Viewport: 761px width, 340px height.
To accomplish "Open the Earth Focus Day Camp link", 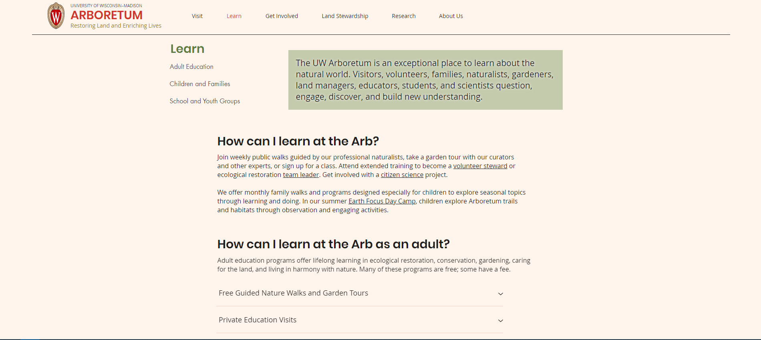I will [x=382, y=201].
